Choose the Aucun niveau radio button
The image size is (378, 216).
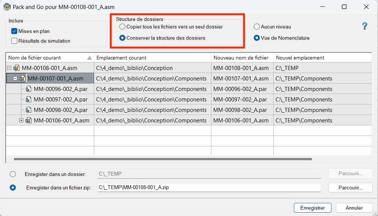point(256,27)
